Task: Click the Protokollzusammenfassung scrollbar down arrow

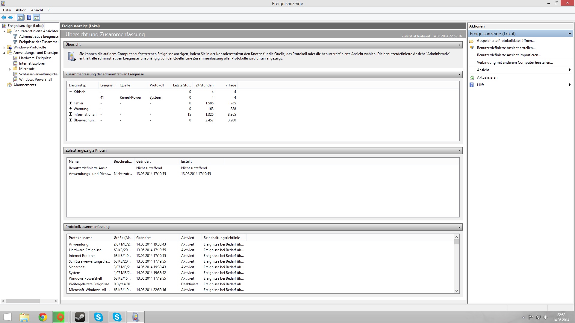Action: tap(456, 290)
